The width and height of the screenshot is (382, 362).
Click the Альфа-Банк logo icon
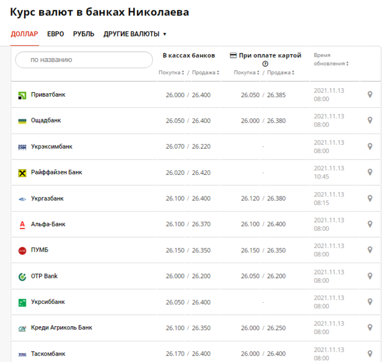pos(22,225)
